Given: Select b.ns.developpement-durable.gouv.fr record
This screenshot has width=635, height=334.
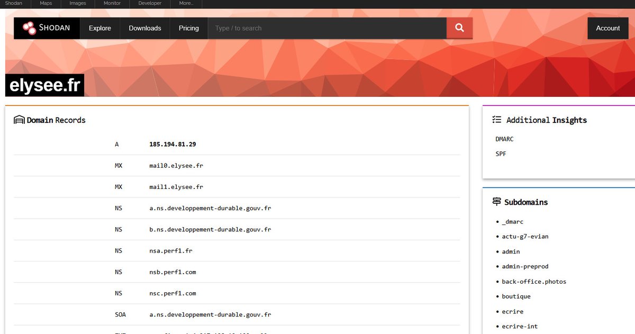Looking at the screenshot, I should point(210,229).
